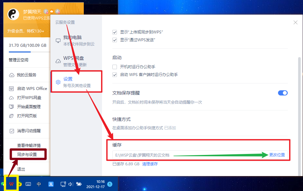Viewport: 303px width, 191px height.
Task: Turn off the 文档保存提醒 switch
Action: [283, 93]
